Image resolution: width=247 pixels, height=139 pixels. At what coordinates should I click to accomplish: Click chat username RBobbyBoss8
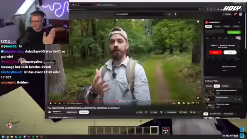pyautogui.click(x=11, y=72)
